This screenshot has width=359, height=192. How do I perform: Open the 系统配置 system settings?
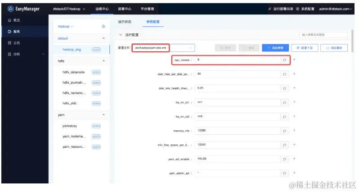click(x=305, y=9)
